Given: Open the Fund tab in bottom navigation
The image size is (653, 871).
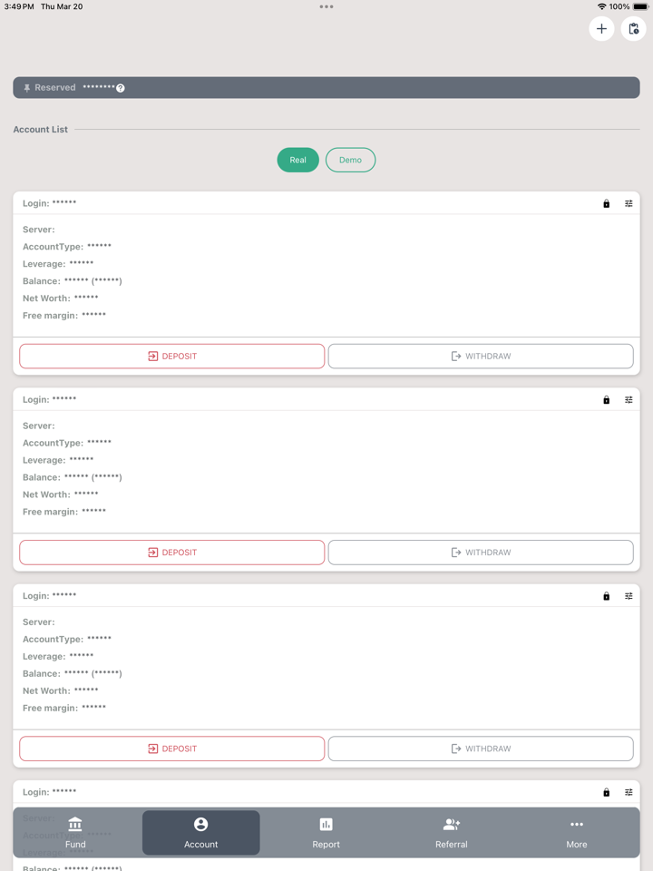Looking at the screenshot, I should point(75,832).
